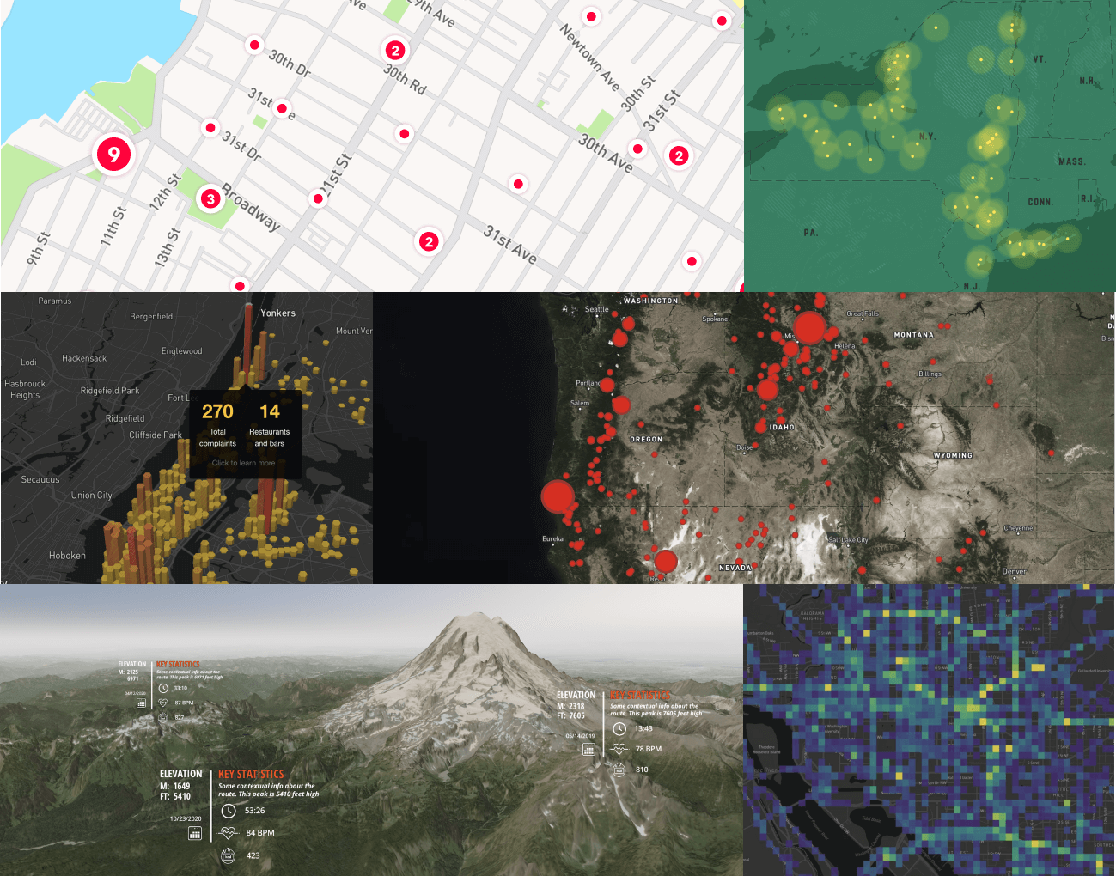Click the clock icon beside 33:10

[x=163, y=688]
